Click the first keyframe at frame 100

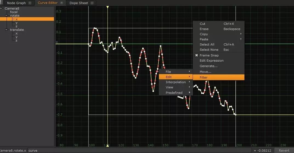pos(89,44)
